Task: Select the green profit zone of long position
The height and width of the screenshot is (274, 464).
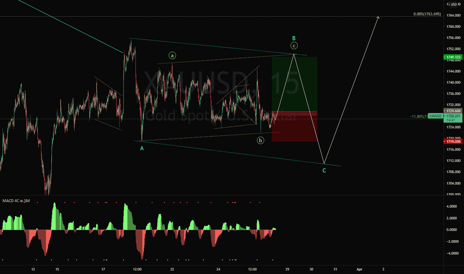Action: pyautogui.click(x=294, y=84)
